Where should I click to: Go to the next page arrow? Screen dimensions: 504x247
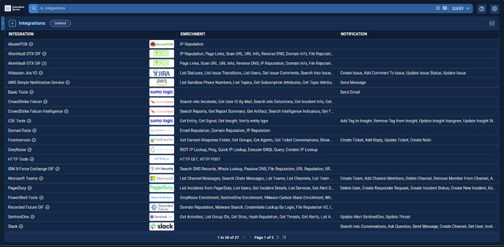pos(278,237)
